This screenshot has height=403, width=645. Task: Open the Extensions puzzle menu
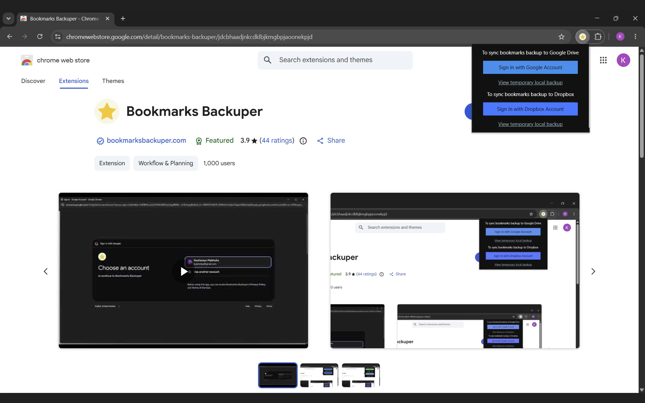click(x=598, y=37)
